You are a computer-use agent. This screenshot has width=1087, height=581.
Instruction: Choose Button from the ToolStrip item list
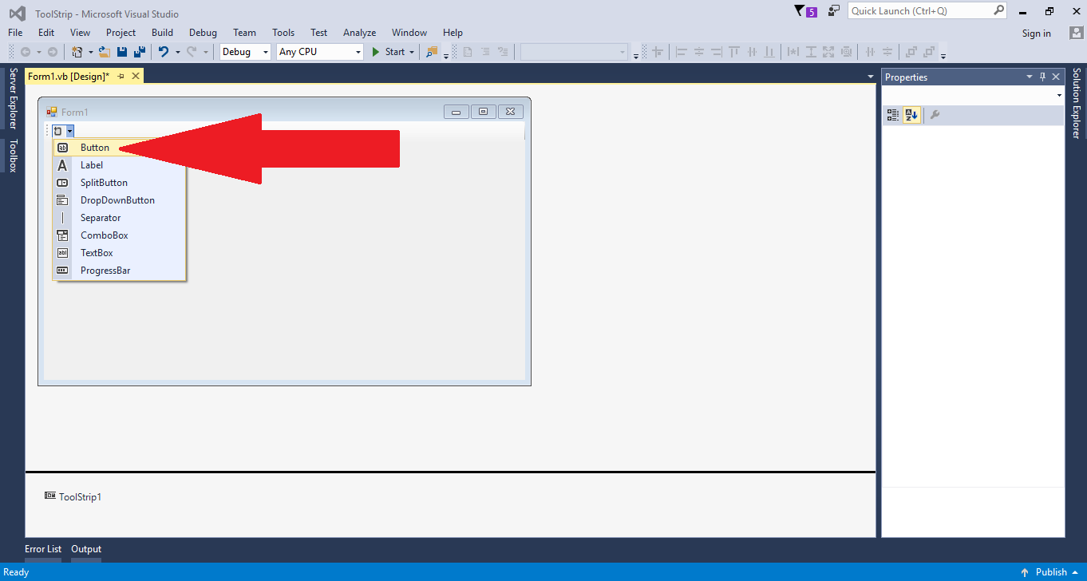119,148
